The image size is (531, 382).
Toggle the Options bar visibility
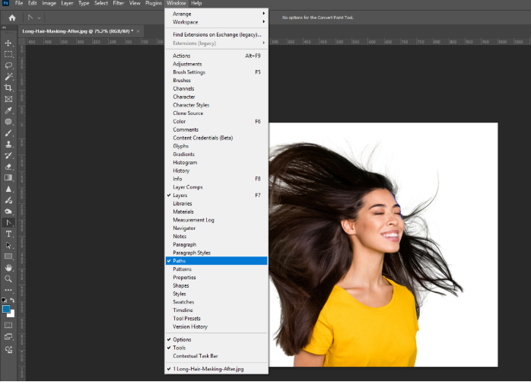pyautogui.click(x=216, y=339)
